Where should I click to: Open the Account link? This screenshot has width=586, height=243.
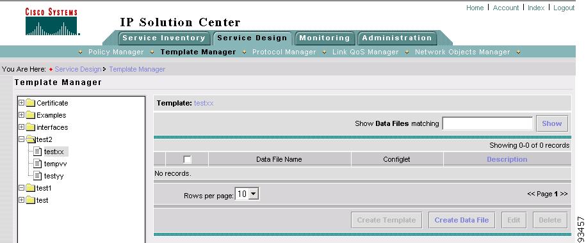click(x=506, y=8)
